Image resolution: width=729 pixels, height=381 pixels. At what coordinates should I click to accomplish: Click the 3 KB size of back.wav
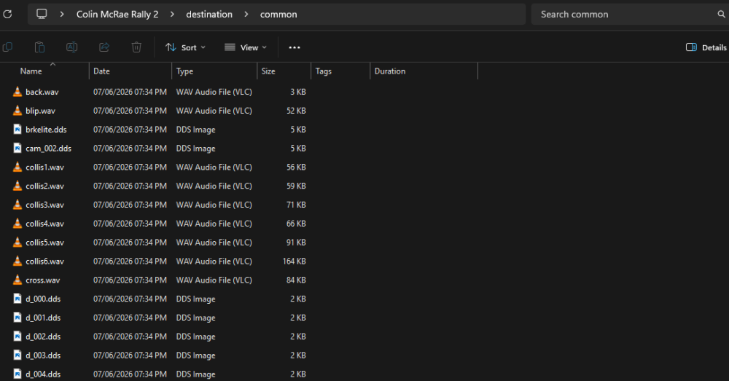coord(298,92)
